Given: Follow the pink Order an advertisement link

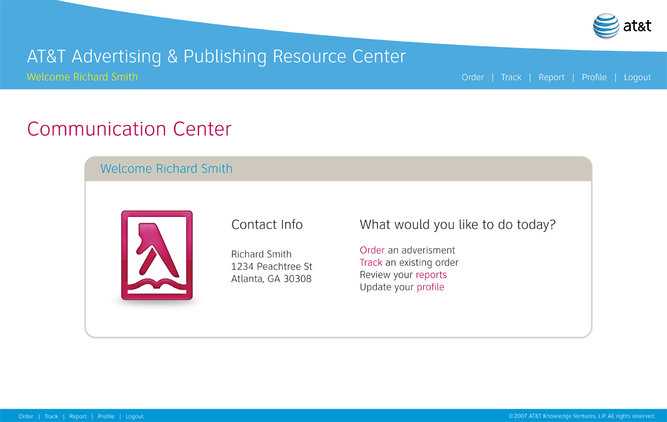Looking at the screenshot, I should click(x=372, y=250).
